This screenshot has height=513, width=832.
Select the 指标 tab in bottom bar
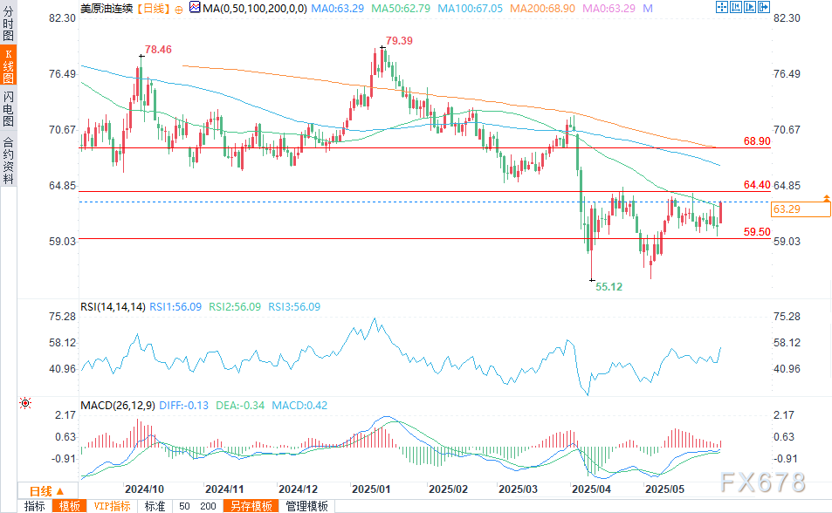point(35,506)
